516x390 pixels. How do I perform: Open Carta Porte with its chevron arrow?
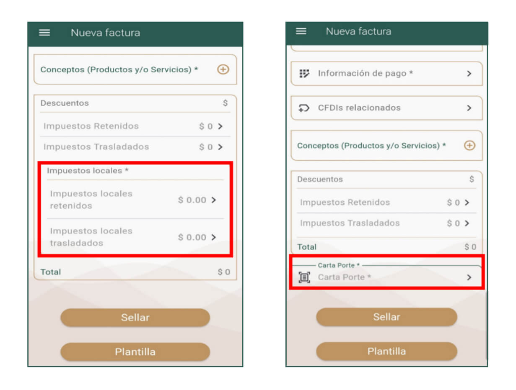pos(469,277)
